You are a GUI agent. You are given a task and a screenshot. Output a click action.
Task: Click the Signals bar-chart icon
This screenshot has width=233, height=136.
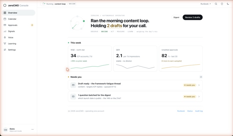pyautogui.click(x=5, y=31)
